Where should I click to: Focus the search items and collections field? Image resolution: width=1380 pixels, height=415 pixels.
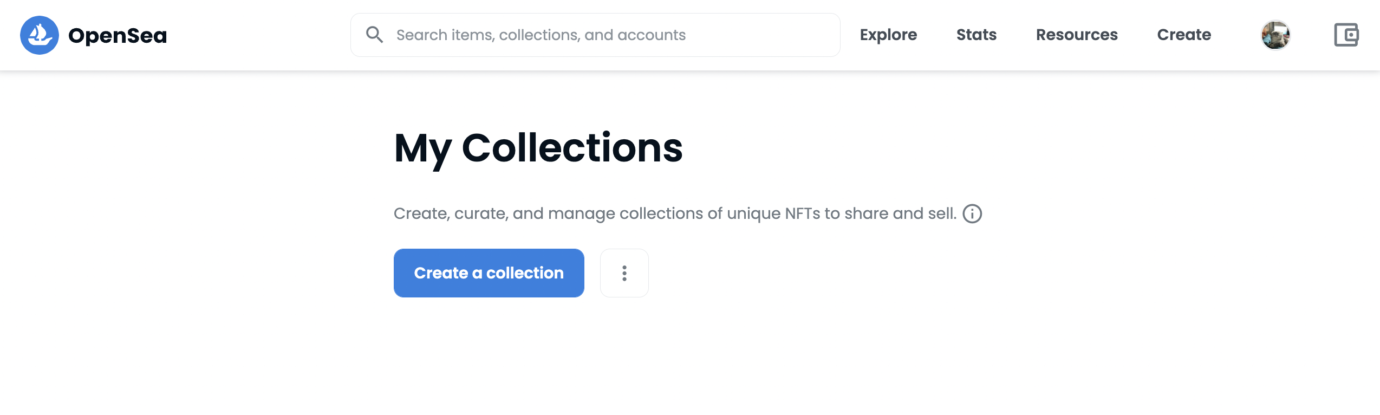point(596,35)
